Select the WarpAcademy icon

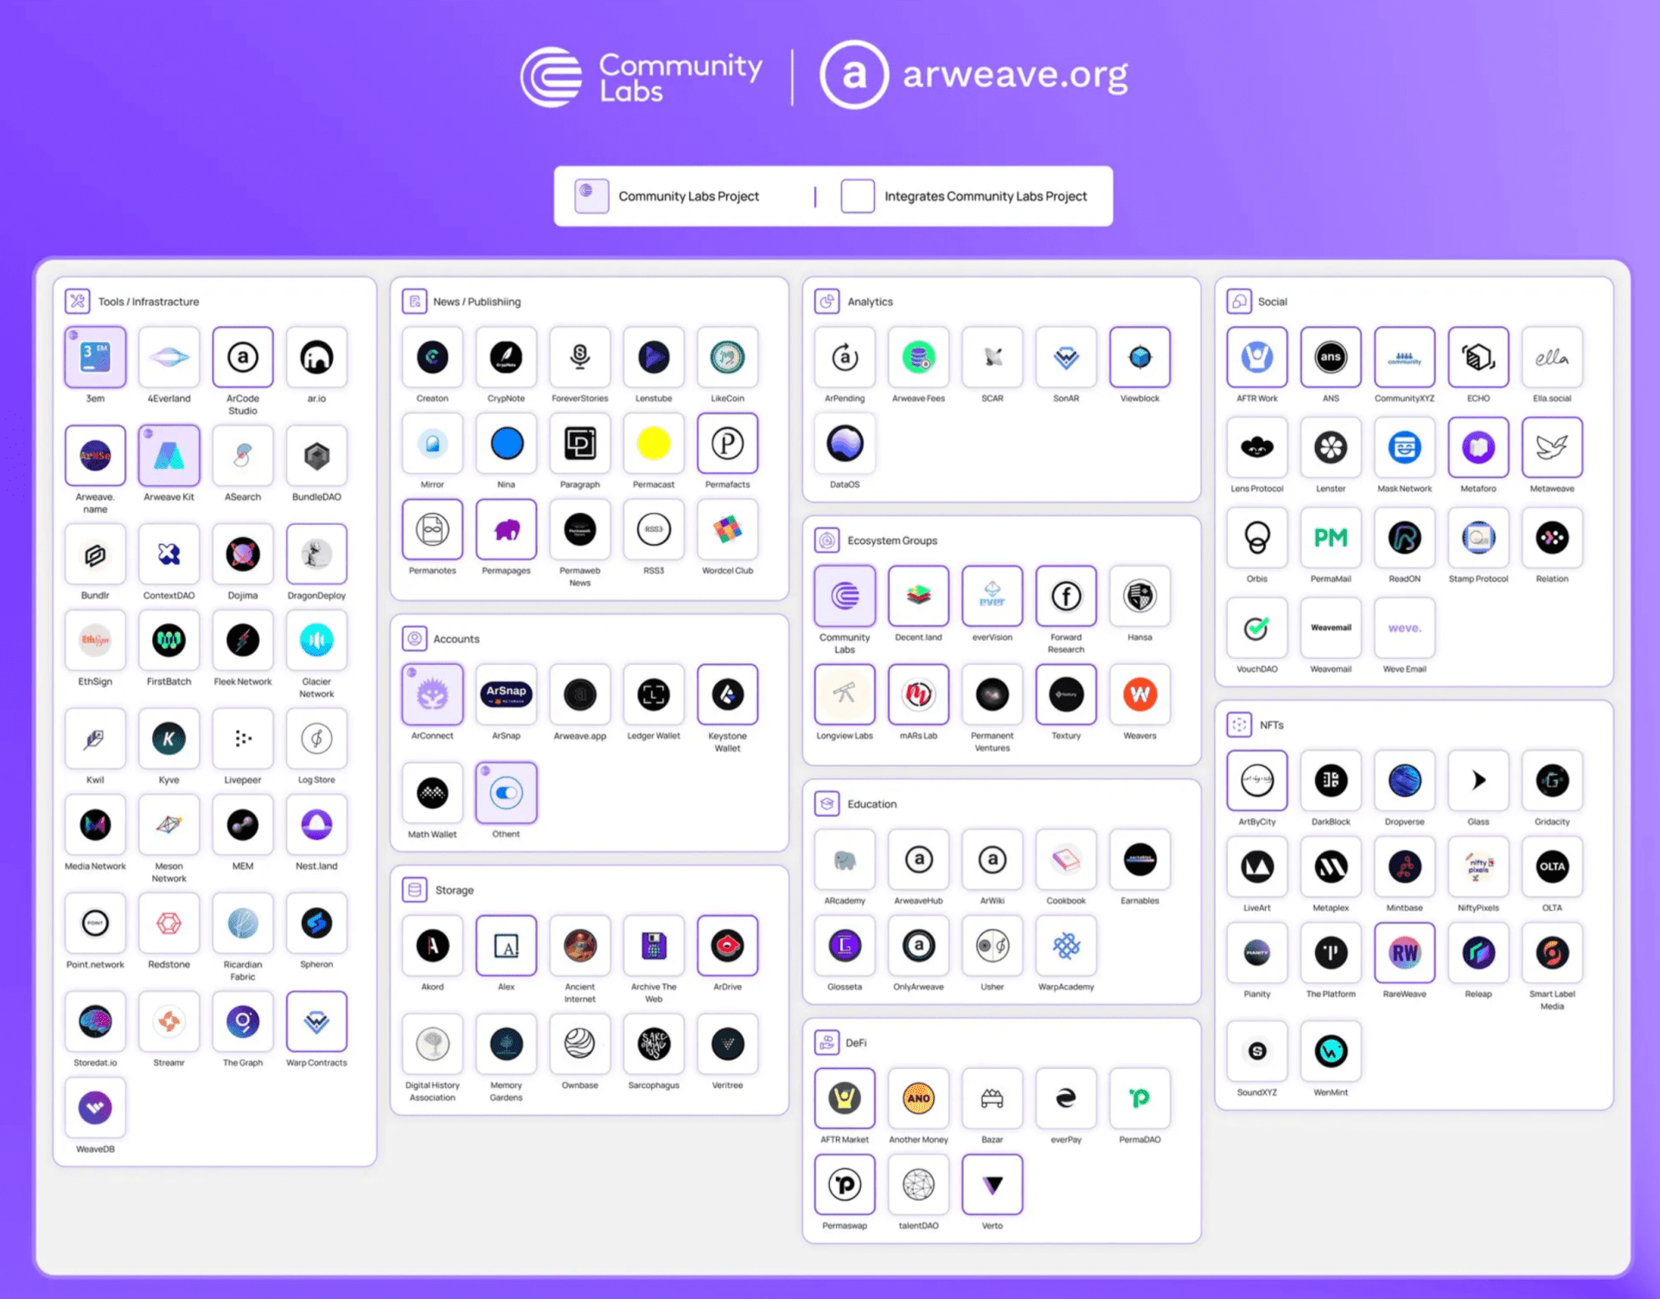coord(1066,946)
